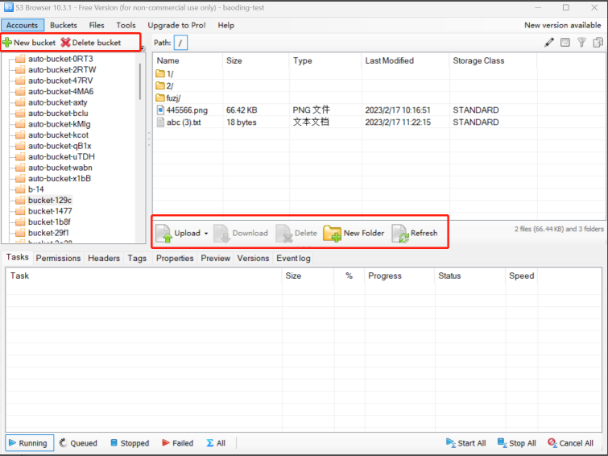Screen dimensions: 608x456
Task: Switch to the Tasks tab
Action: click(x=18, y=257)
